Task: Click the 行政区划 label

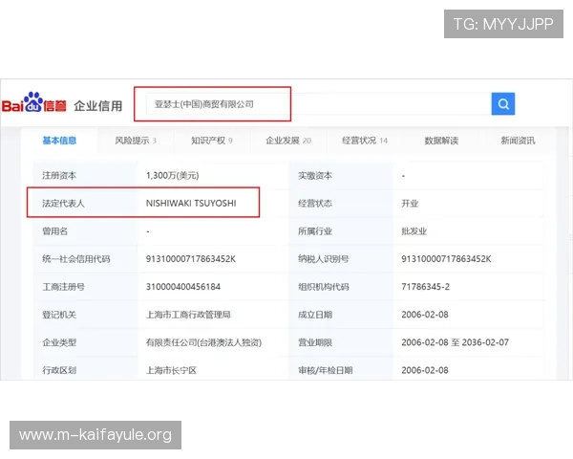Action: tap(59, 370)
